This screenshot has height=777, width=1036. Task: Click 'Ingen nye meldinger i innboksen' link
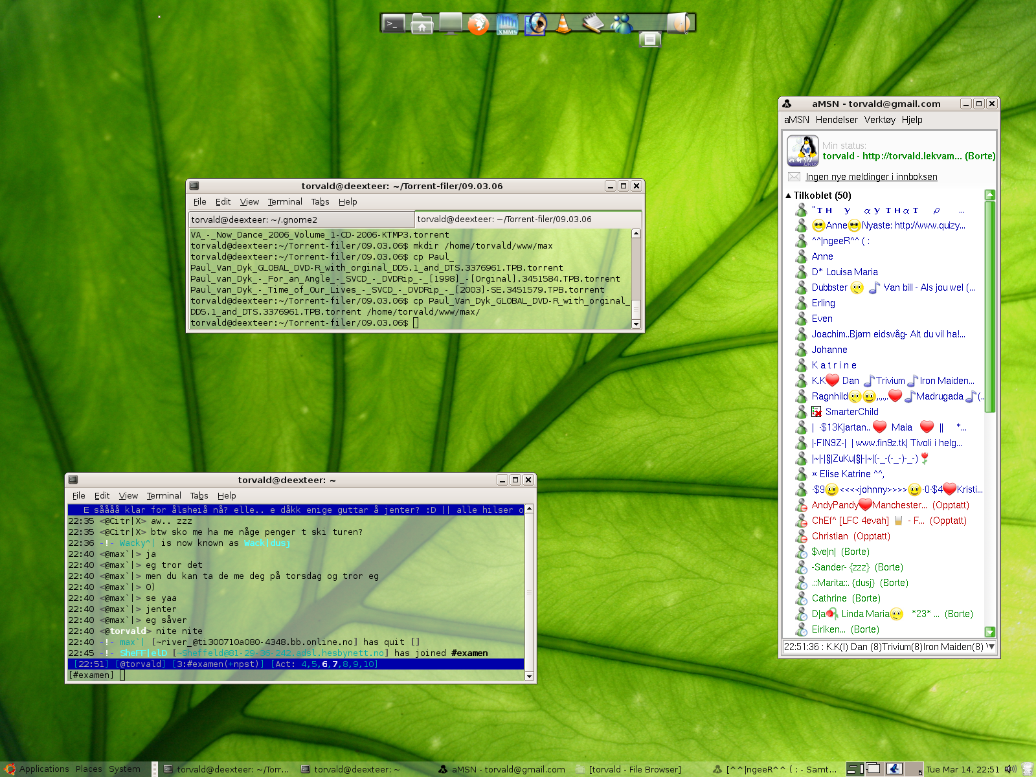tap(871, 177)
